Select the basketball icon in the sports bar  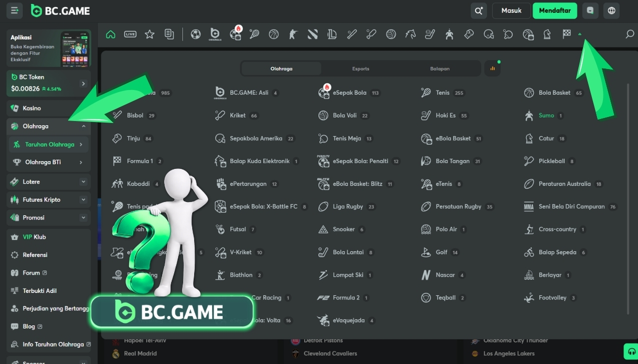[274, 34]
